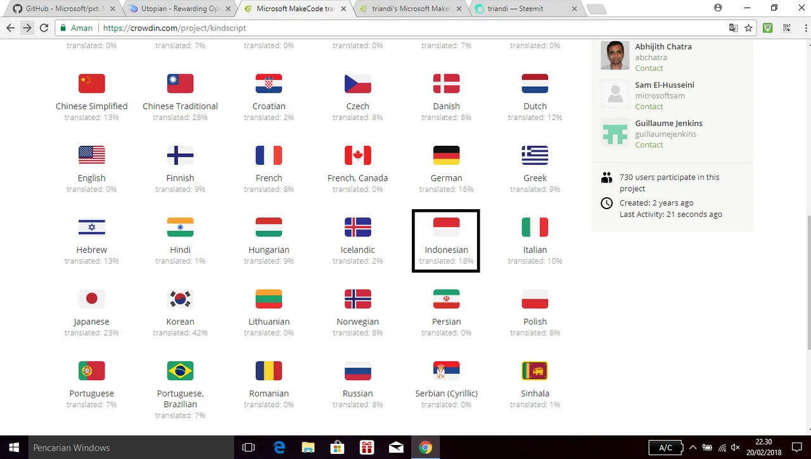This screenshot has height=459, width=811.
Task: Open File Explorer from the taskbar
Action: (308, 448)
